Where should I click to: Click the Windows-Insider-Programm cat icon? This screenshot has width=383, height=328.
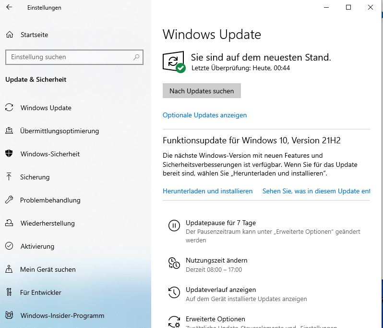[9, 315]
